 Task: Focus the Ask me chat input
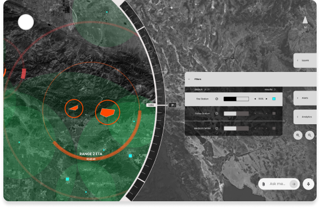pos(277,184)
